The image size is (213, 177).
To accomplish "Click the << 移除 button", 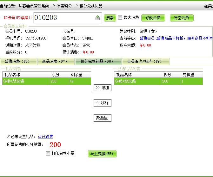I will pos(102,103).
